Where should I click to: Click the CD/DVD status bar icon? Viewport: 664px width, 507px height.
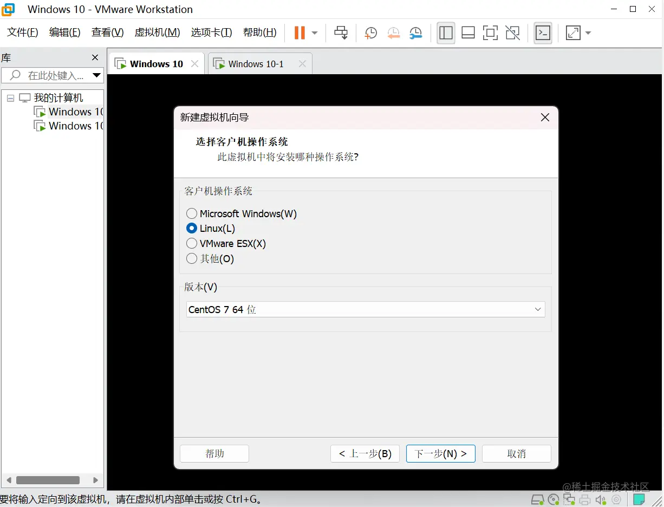coord(553,499)
